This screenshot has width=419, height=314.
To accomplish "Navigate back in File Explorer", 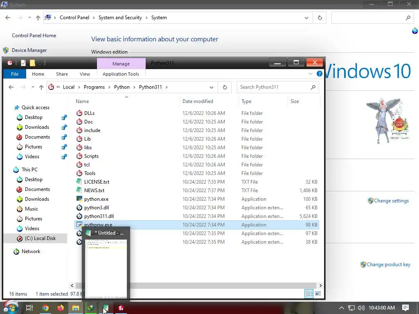I will click(11, 87).
